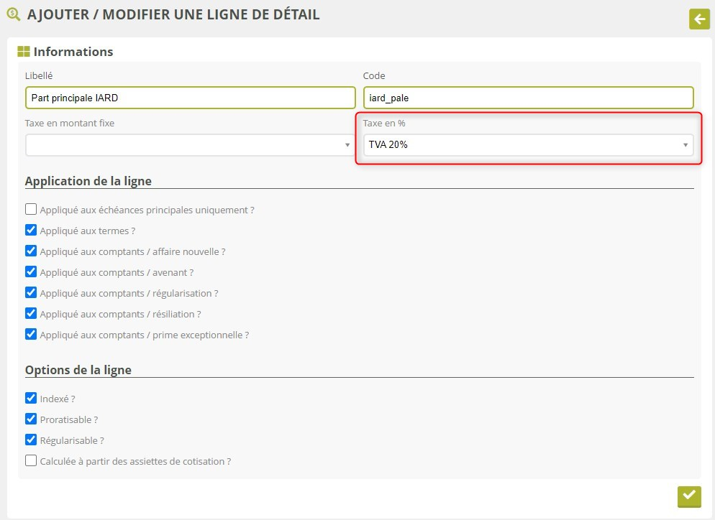Uncheck the 'Proratisable ?' option
The height and width of the screenshot is (520, 715).
coord(31,419)
